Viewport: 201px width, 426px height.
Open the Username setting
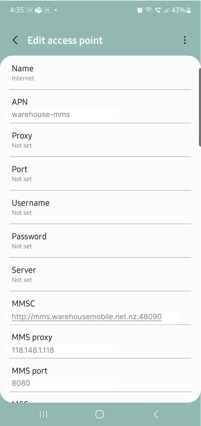[x=100, y=207]
